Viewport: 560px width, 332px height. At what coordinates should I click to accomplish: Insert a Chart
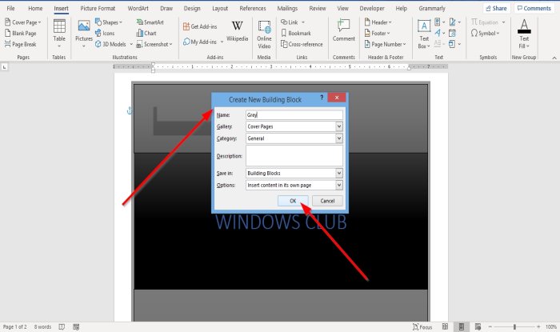[x=146, y=34]
